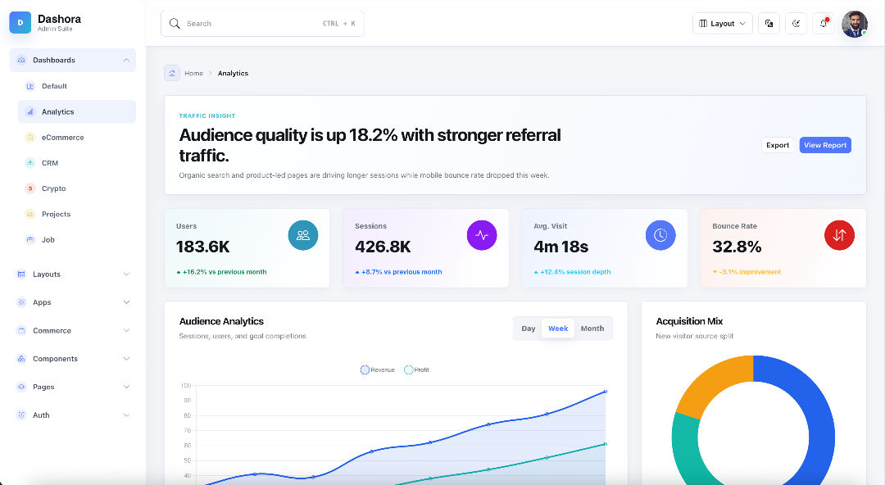This screenshot has height=485, width=885.
Task: Open the language translate icon
Action: tap(769, 24)
